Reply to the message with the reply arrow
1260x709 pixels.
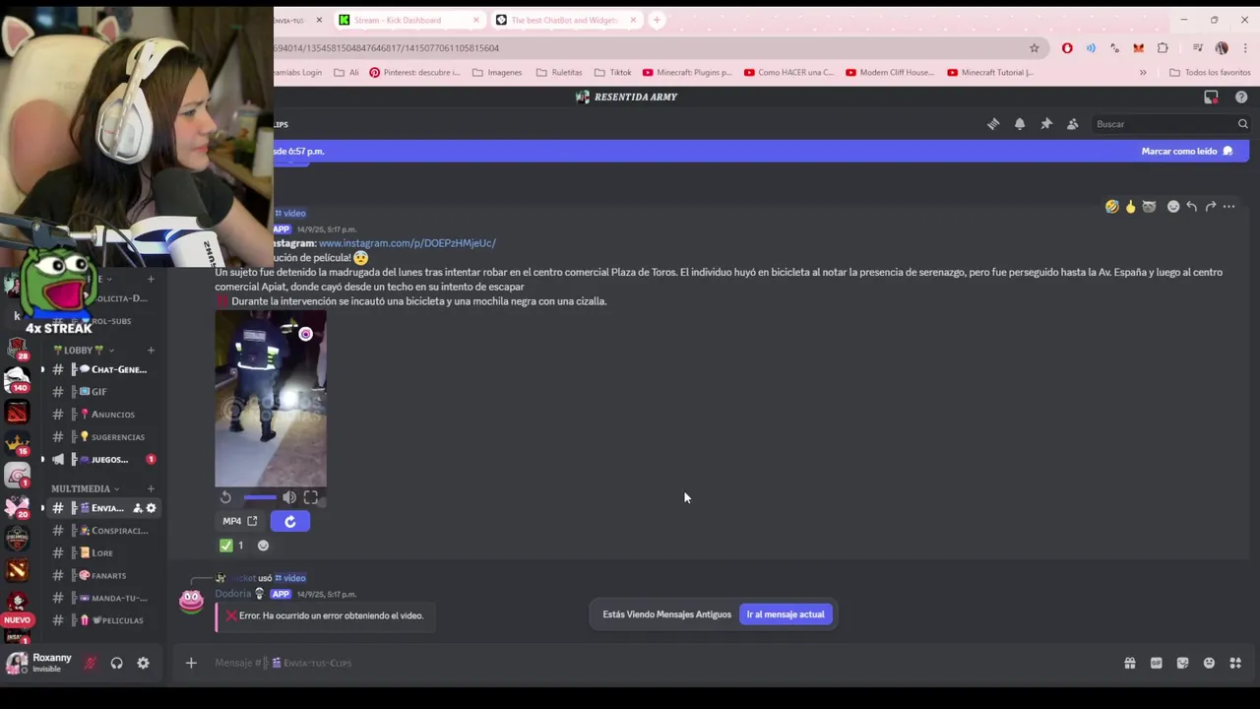tap(1192, 207)
